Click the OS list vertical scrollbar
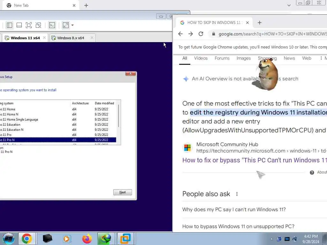The width and height of the screenshot is (327, 245). click(119, 116)
